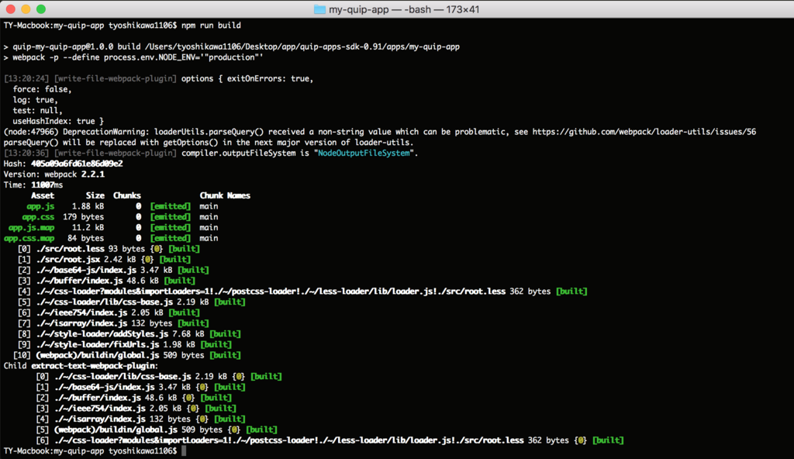Click ./src/root.less 93 bytes line
The height and width of the screenshot is (459, 794).
pos(109,249)
